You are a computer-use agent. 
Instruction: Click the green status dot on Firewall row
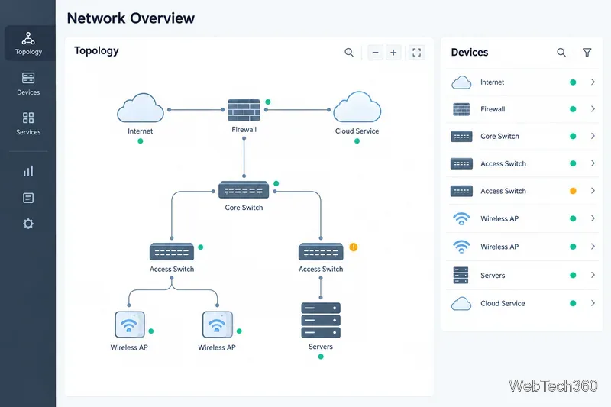573,109
